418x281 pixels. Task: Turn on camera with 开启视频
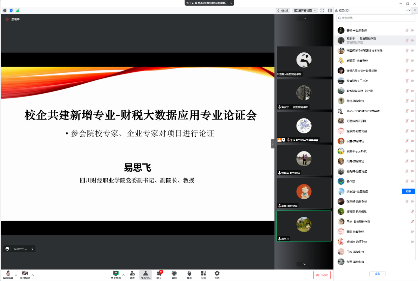pyautogui.click(x=25, y=275)
